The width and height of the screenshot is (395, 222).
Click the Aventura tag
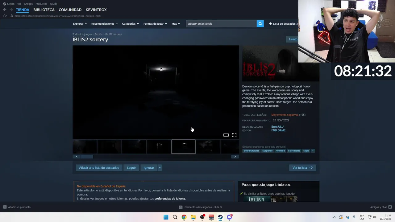tap(280, 151)
